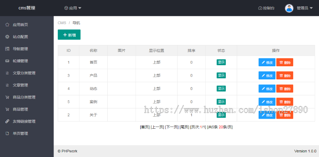
Task: Click the file icon beside 单页管理
Action: [7, 133]
